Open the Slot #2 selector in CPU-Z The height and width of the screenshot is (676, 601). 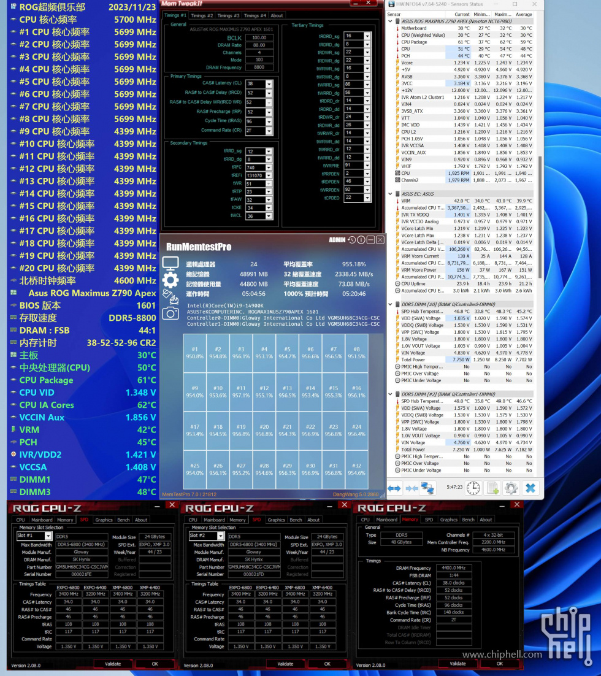tap(221, 536)
